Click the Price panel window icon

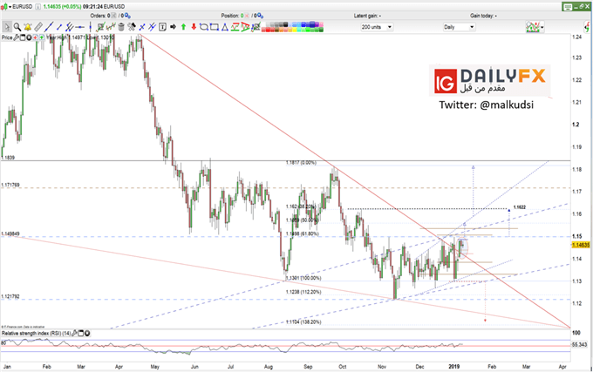[23, 37]
